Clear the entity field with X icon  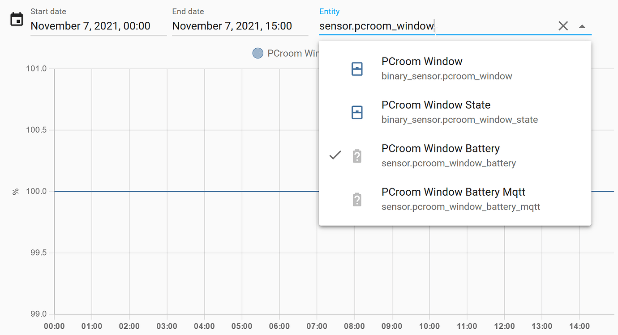click(x=563, y=26)
